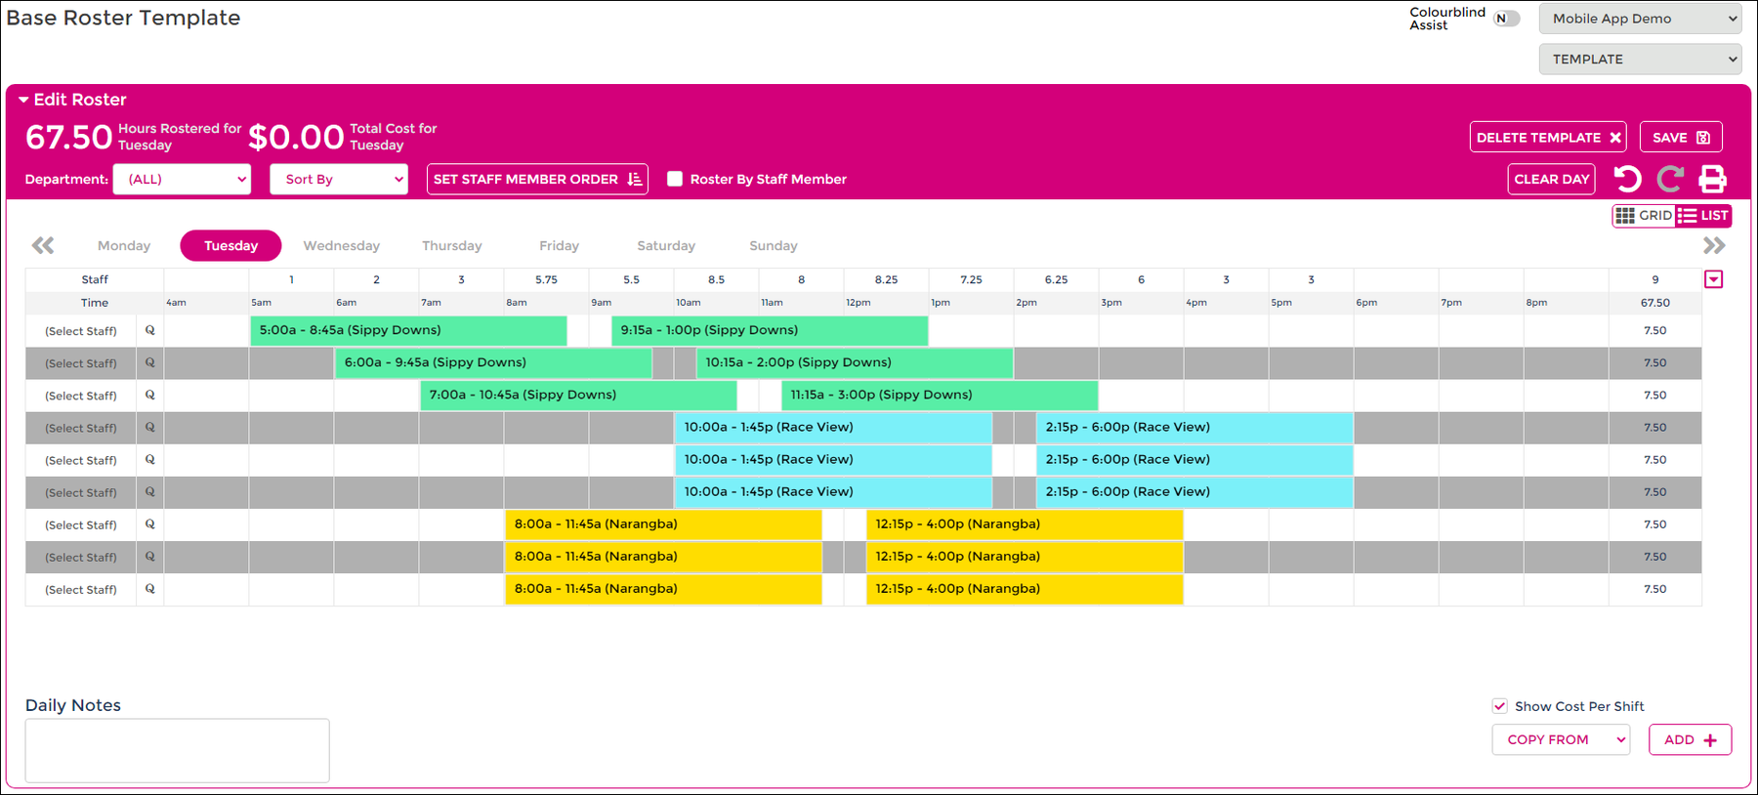This screenshot has width=1758, height=795.
Task: Click the Daily Notes text box
Action: pyautogui.click(x=177, y=750)
